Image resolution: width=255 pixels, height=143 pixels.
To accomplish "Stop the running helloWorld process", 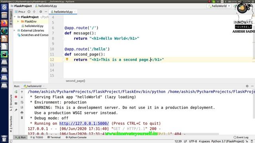I will pos(16,97).
